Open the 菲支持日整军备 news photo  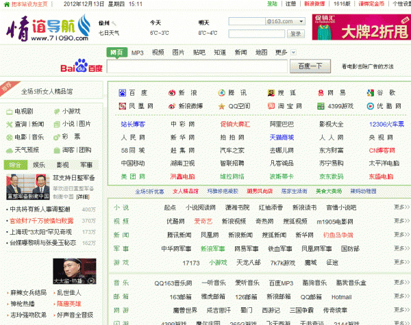[x=28, y=187]
